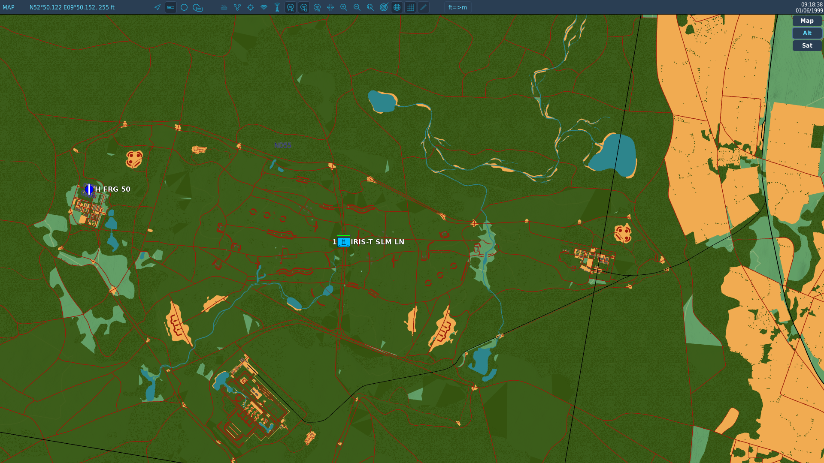Screen dimensions: 824x463
Task: Toggle the speech bubble A labels icon
Action: 291,7
